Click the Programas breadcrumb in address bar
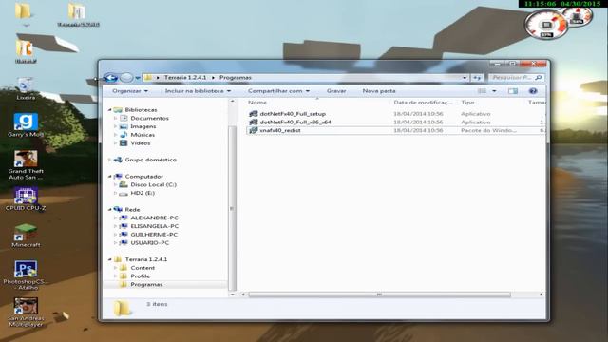 tap(236, 78)
